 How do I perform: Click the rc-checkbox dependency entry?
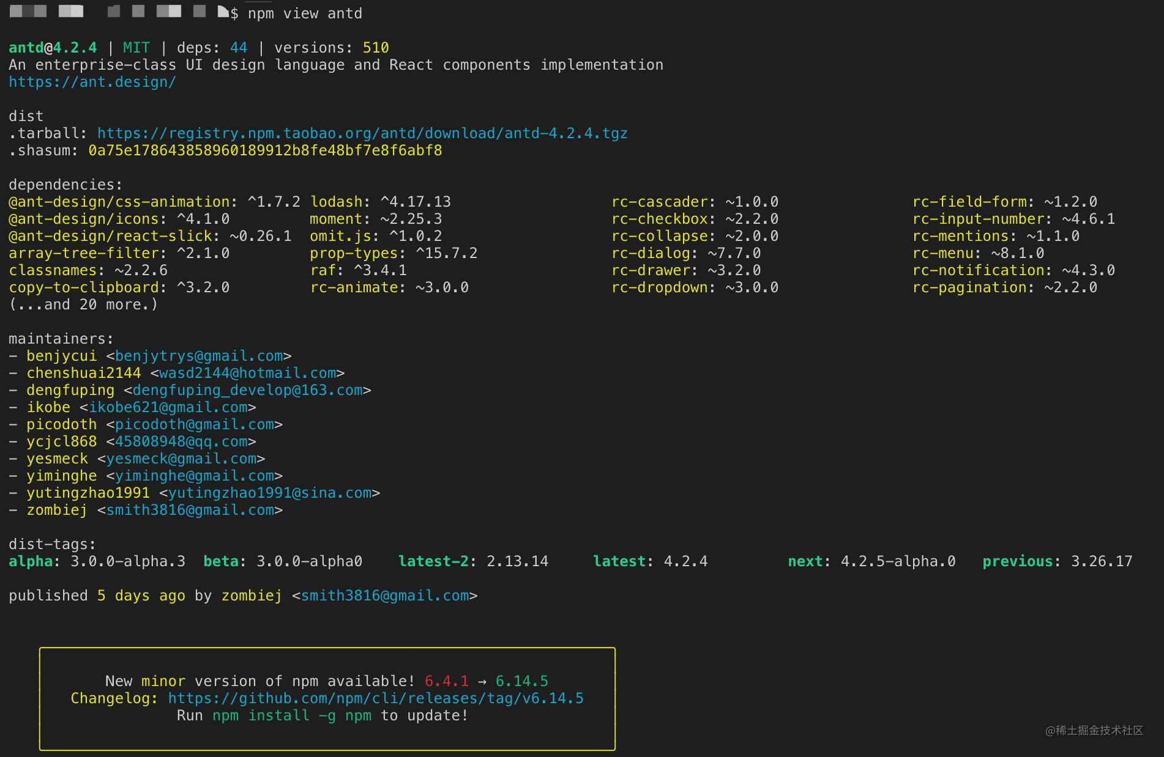click(695, 219)
